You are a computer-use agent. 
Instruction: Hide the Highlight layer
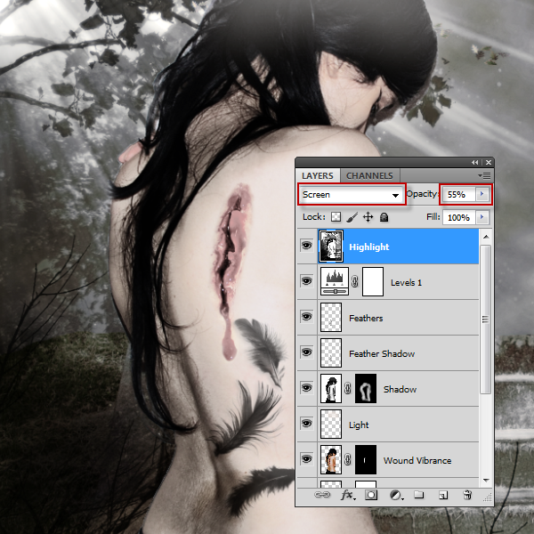(x=306, y=246)
